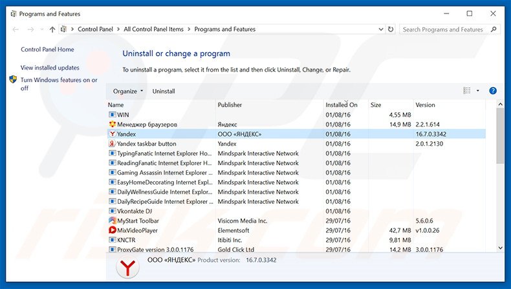Click Control Panel breadcrumb

(x=95, y=29)
